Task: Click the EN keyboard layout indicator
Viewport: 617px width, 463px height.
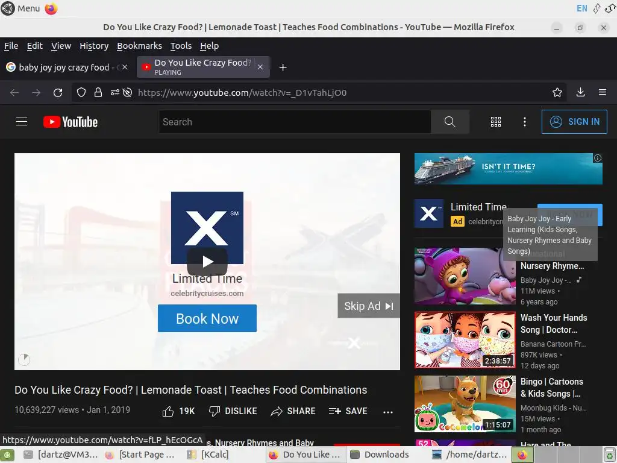Action: pos(581,8)
